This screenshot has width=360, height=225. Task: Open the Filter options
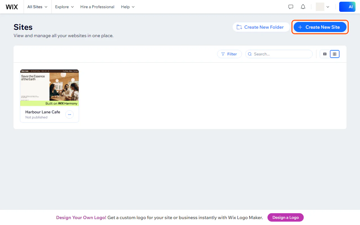coord(229,54)
